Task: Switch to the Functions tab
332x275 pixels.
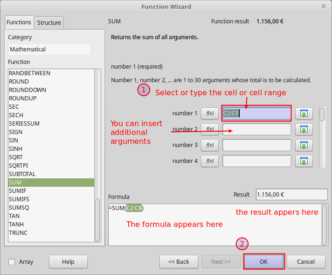Action: [19, 22]
